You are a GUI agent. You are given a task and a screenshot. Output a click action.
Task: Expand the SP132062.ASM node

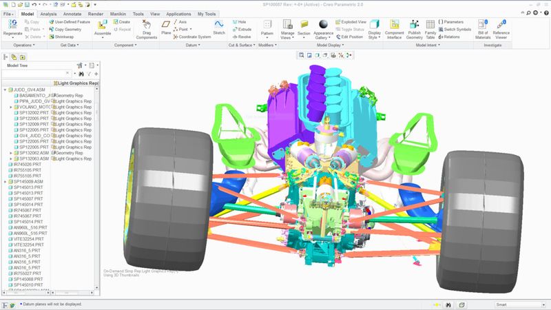(x=11, y=153)
